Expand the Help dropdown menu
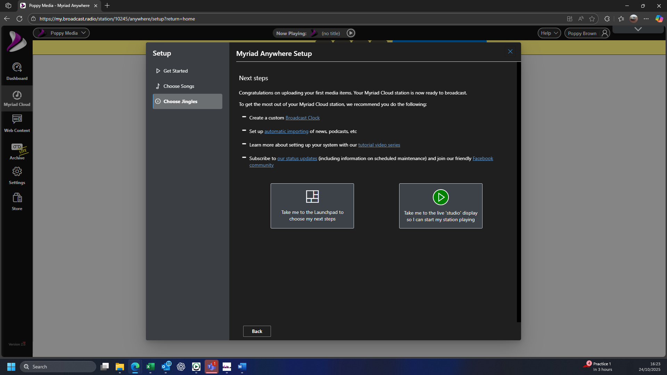667x375 pixels. [549, 33]
